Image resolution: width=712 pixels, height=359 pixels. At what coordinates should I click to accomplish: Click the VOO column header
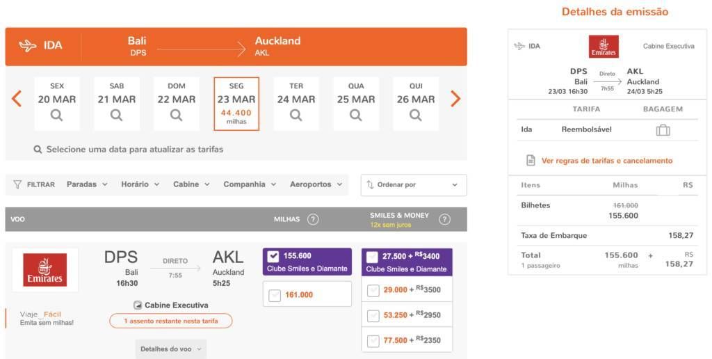click(17, 219)
